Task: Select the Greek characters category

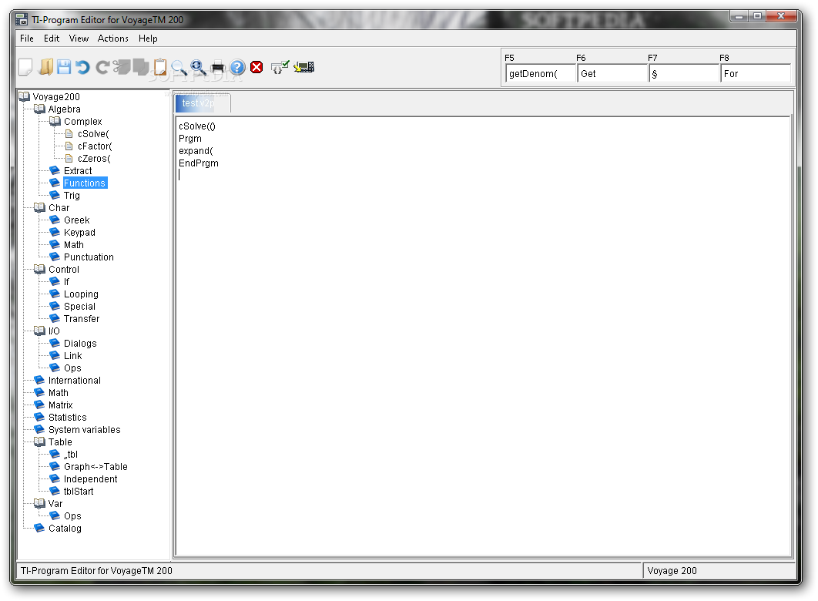Action: pyautogui.click(x=77, y=220)
